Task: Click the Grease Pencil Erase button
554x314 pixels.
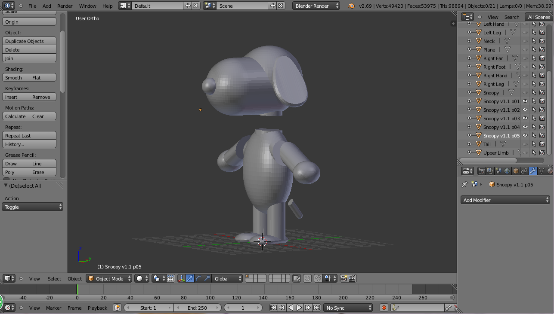Action: pyautogui.click(x=43, y=172)
